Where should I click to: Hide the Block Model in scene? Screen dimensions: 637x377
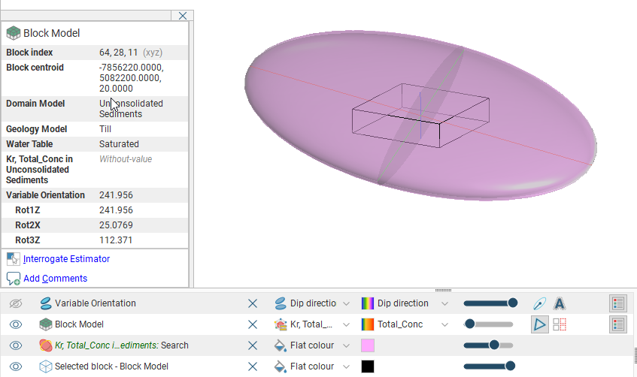(16, 324)
